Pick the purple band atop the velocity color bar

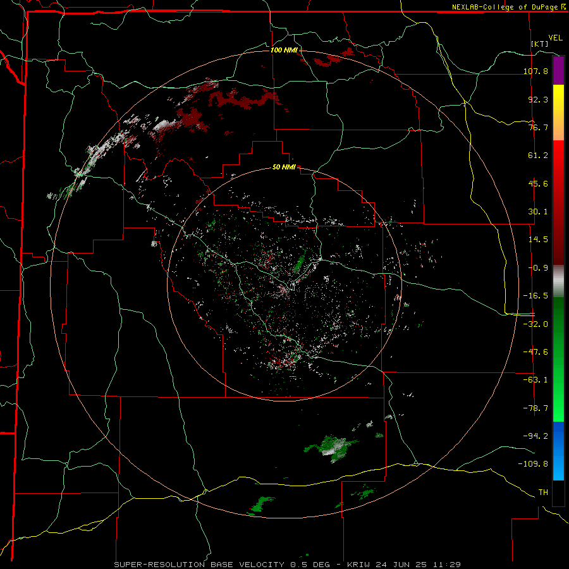tap(558, 71)
